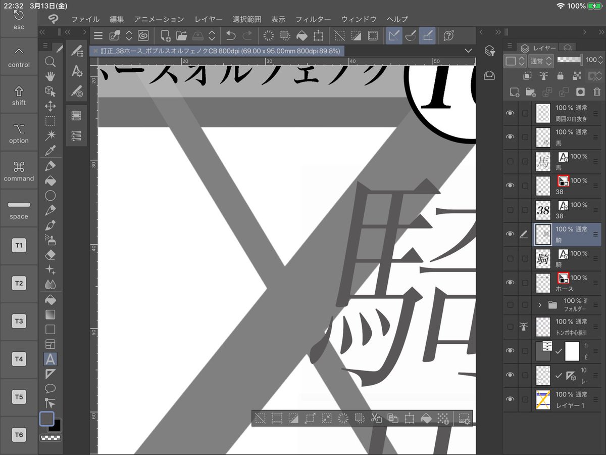Open the ファイル menu

[85, 19]
